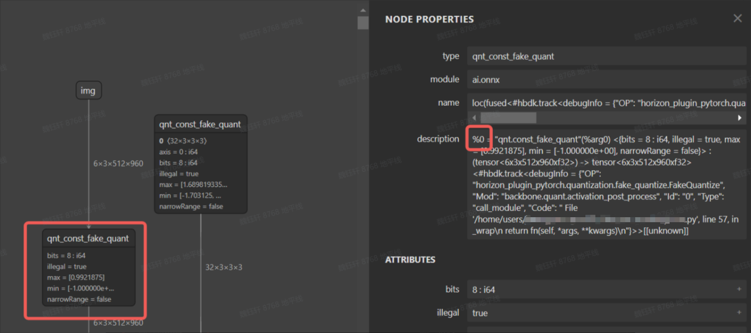This screenshot has height=333, width=751.
Task: Expand the bits attribute plus icon
Action: 739,290
